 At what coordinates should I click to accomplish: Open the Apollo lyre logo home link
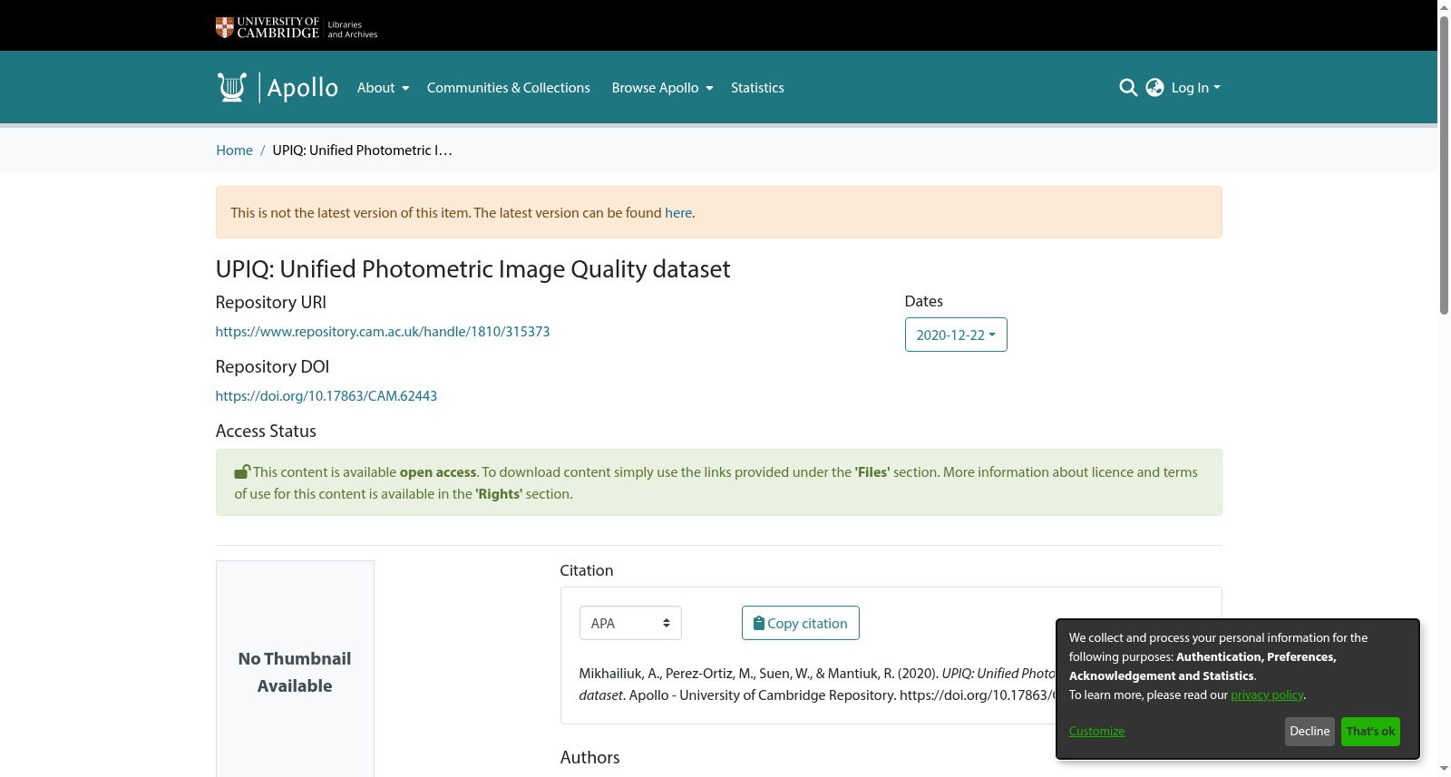(278, 87)
